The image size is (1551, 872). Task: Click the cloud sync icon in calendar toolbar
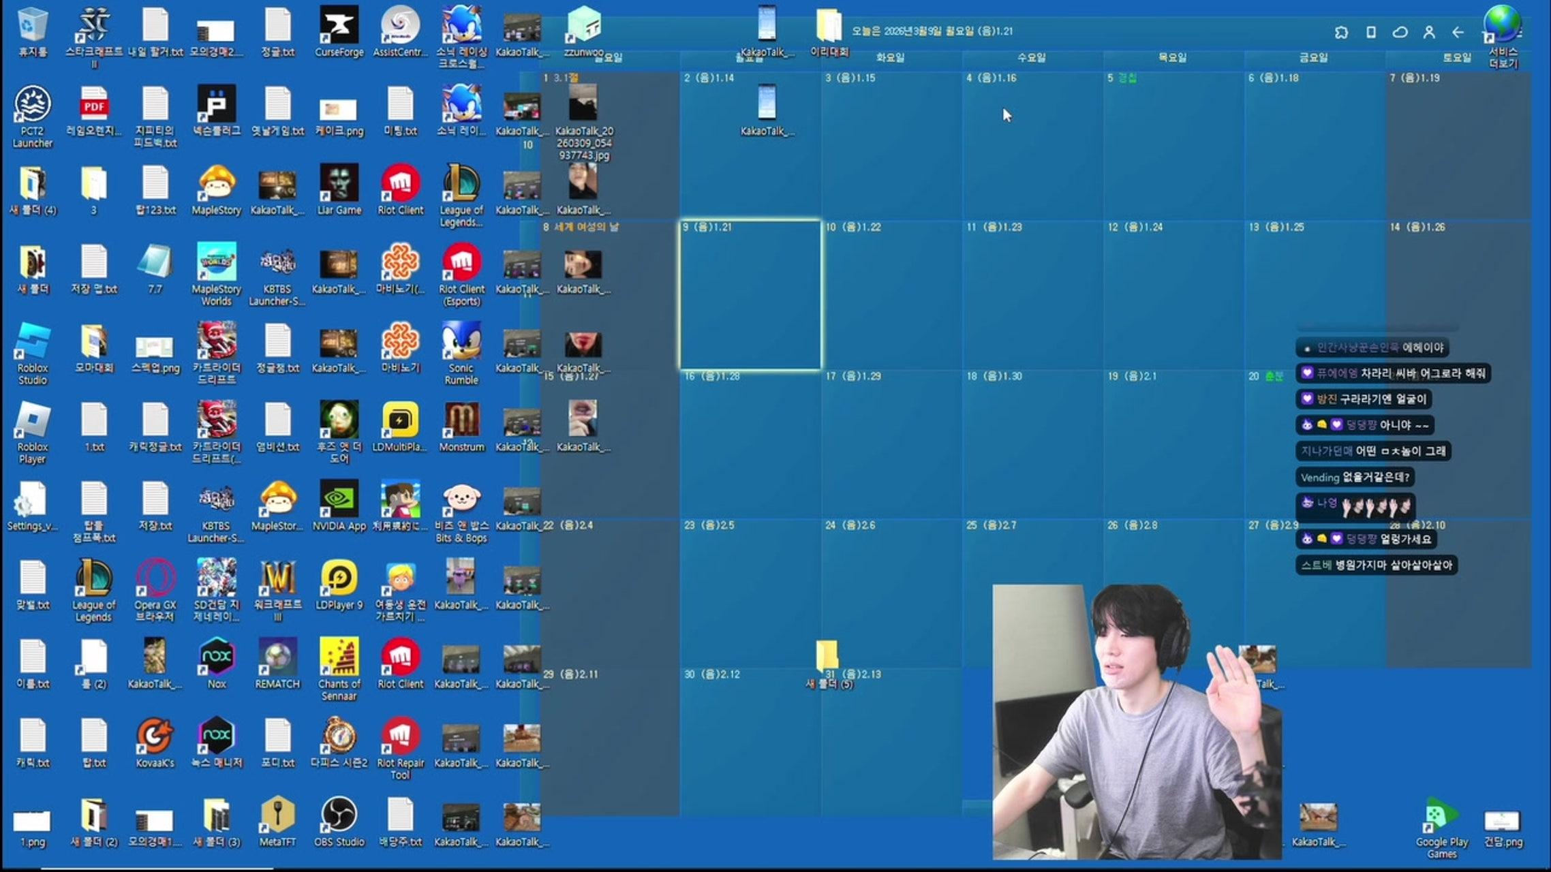1400,32
